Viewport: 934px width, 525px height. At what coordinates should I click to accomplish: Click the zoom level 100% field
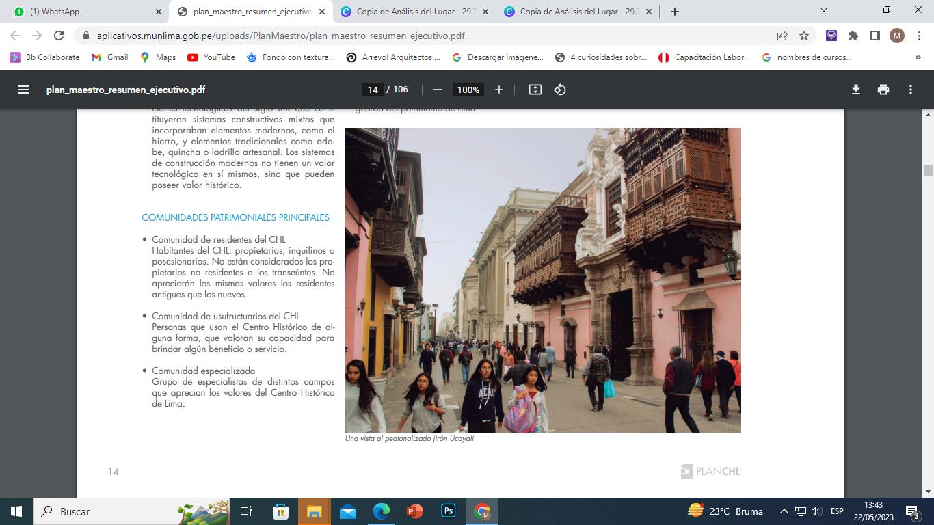[468, 90]
